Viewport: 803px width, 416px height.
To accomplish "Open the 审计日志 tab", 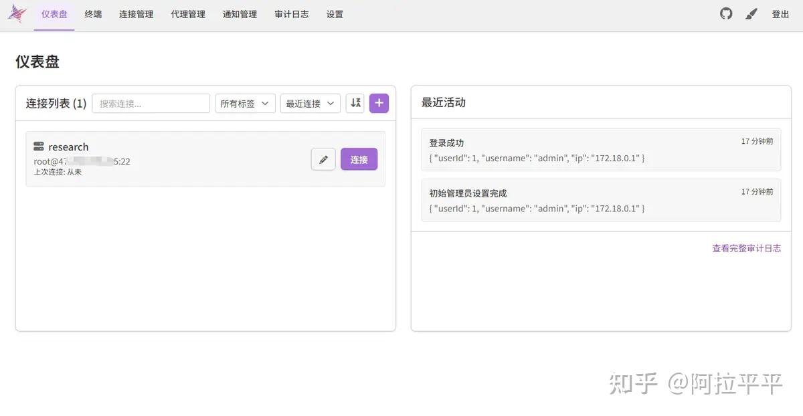I will pos(292,14).
